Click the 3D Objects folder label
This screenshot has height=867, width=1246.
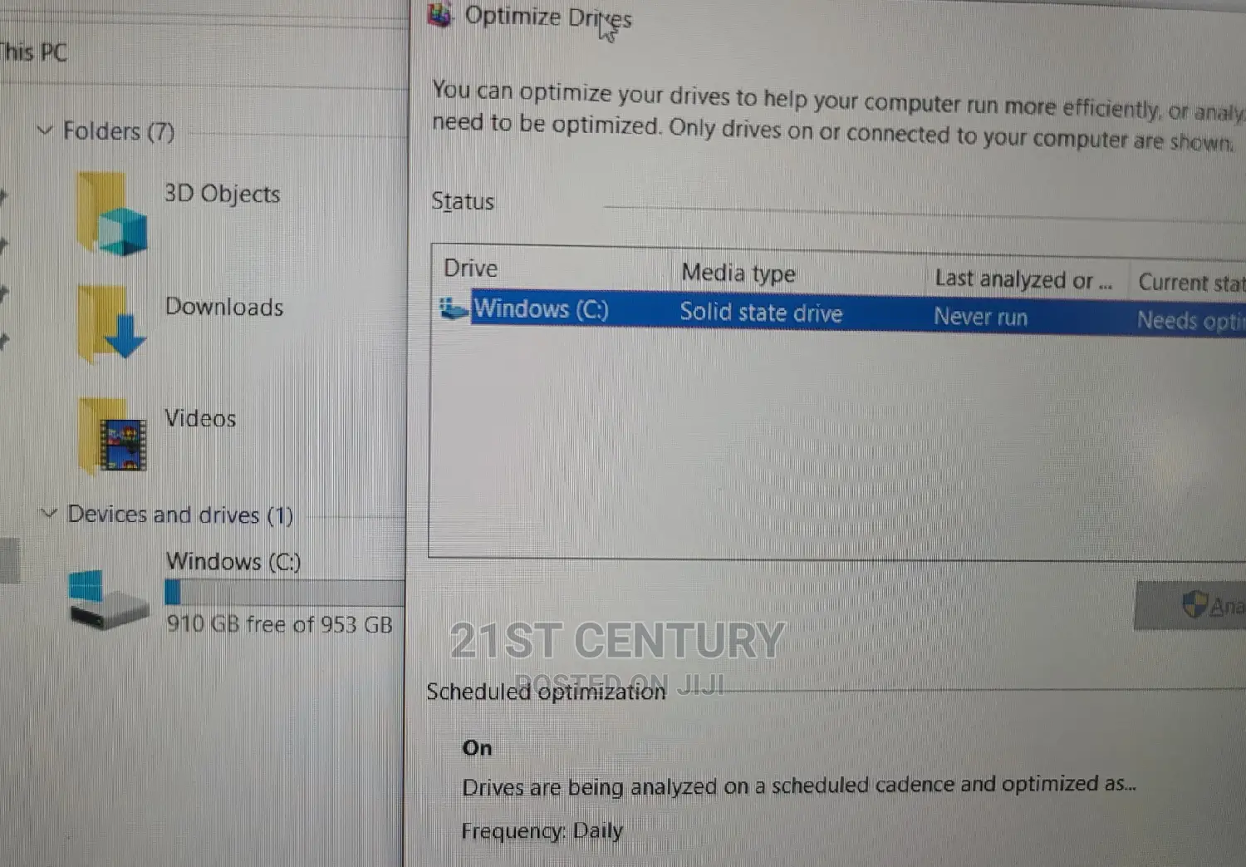pyautogui.click(x=222, y=194)
